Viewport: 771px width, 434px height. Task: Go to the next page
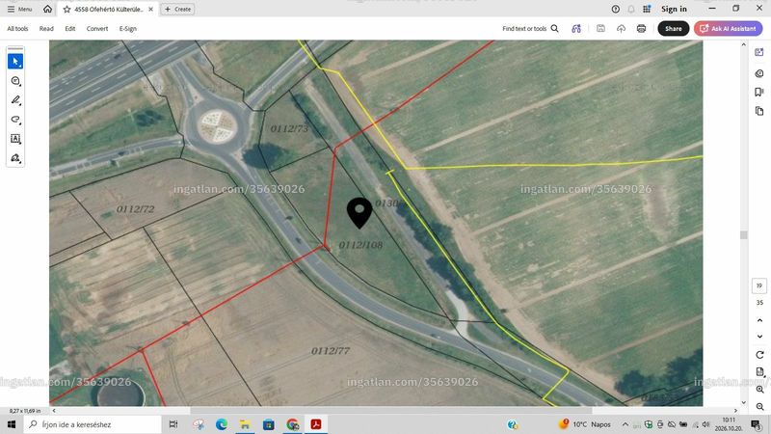(759, 337)
